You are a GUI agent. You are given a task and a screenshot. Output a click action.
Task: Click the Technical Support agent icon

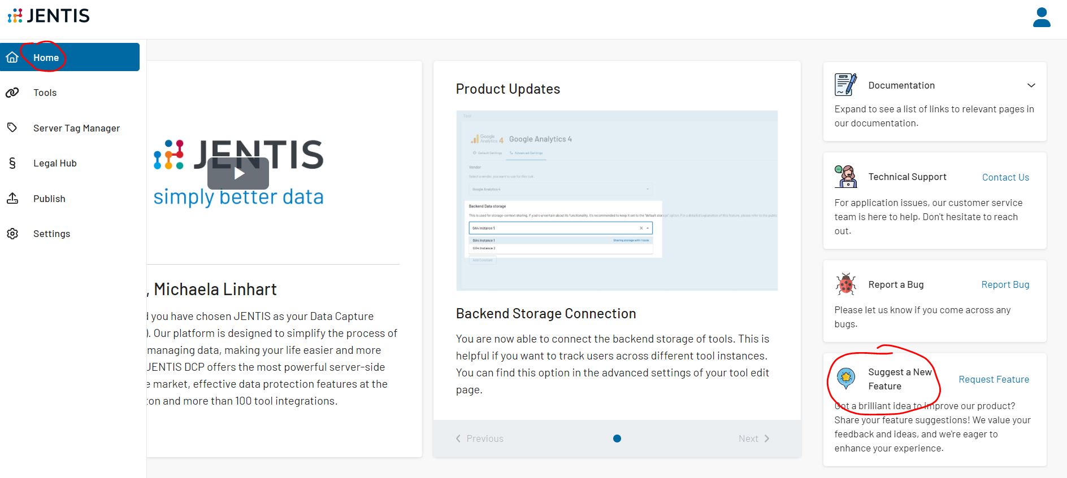845,177
